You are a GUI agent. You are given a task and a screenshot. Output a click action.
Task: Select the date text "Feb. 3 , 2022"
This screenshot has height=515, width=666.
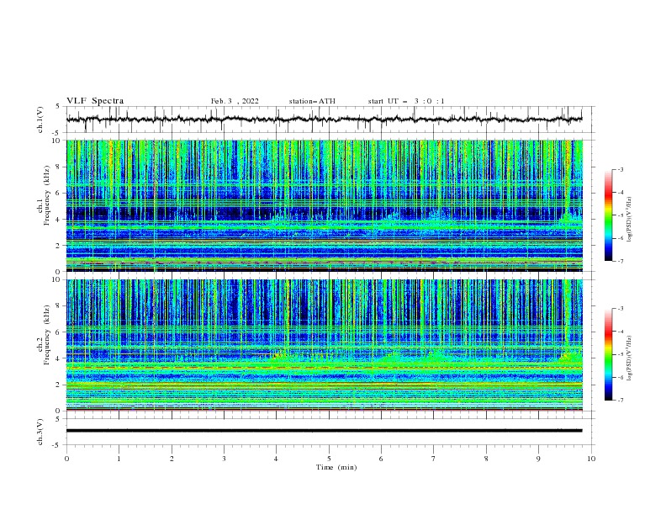pyautogui.click(x=235, y=101)
